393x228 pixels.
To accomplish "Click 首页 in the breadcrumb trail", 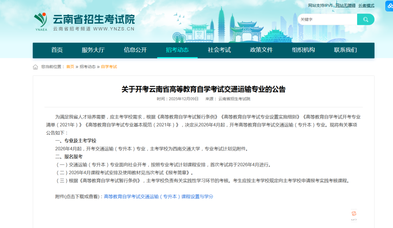I will click(70, 67).
